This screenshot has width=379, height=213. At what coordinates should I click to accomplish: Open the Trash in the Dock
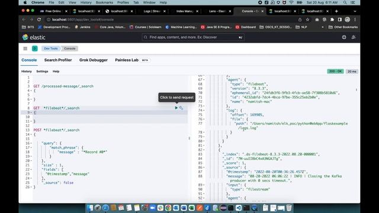click(x=289, y=208)
